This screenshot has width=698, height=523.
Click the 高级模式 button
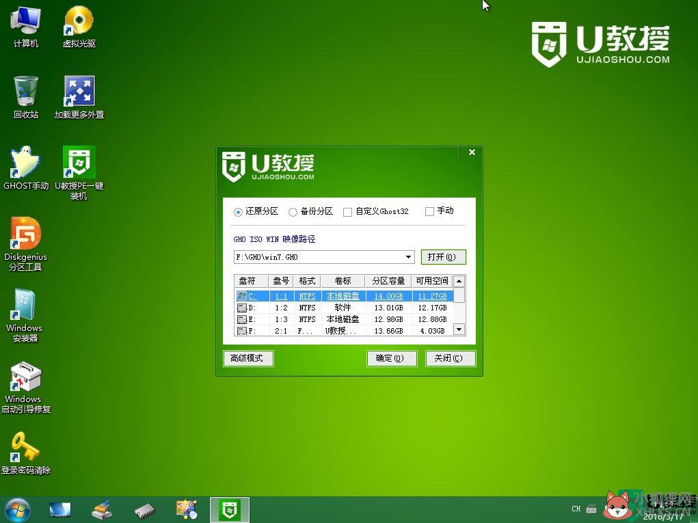click(248, 358)
